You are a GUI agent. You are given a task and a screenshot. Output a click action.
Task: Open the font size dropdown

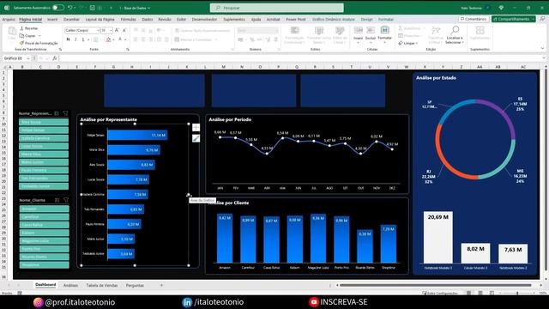[x=111, y=31]
